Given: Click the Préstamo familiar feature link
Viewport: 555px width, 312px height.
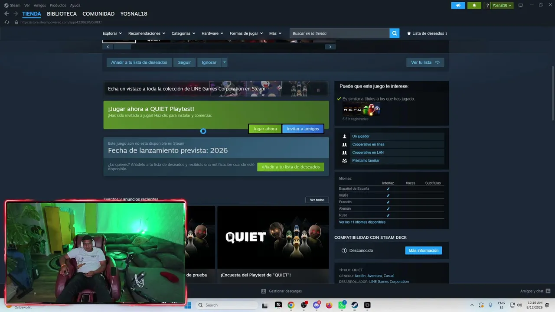Looking at the screenshot, I should (x=366, y=161).
